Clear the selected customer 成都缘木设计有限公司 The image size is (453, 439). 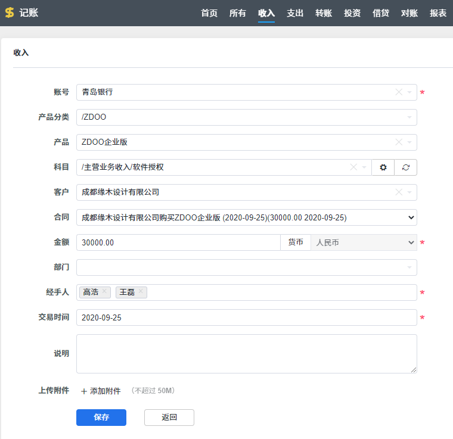tap(399, 192)
